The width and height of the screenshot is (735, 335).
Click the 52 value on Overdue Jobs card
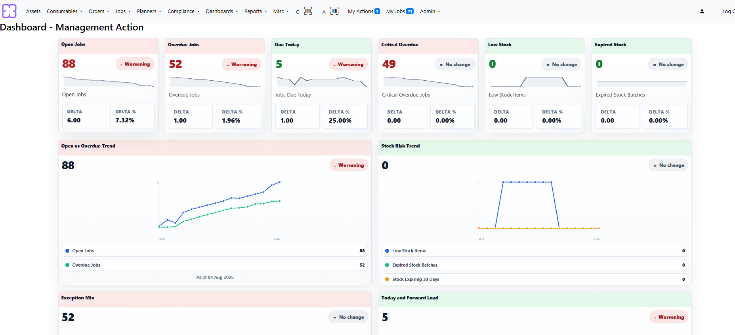176,64
